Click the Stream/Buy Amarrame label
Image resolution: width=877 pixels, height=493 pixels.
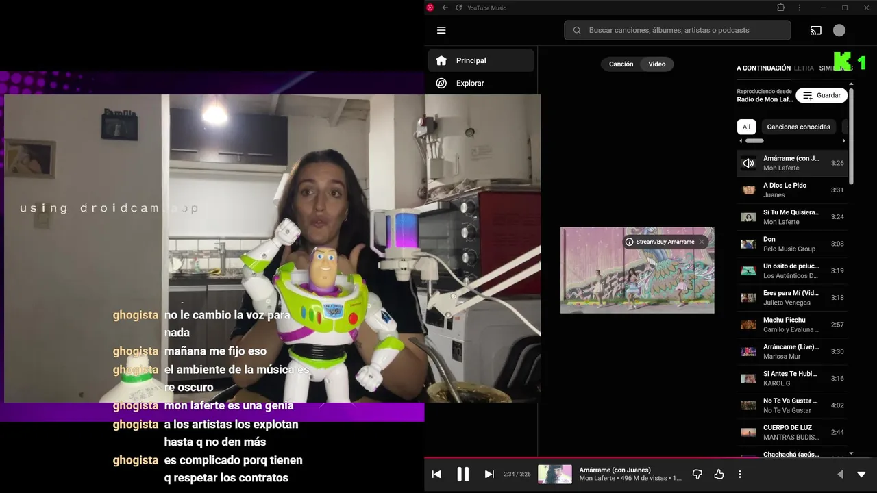665,242
